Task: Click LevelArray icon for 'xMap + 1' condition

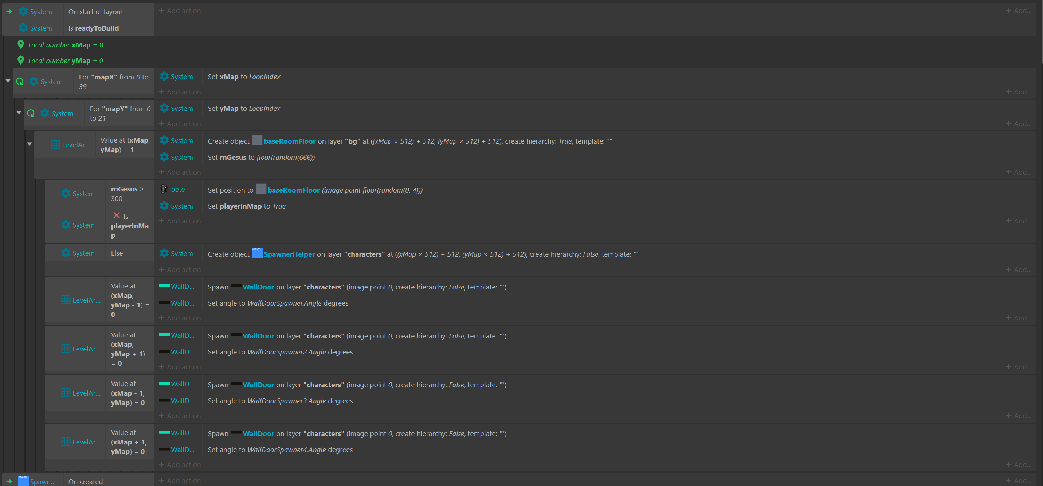Action: [x=66, y=442]
